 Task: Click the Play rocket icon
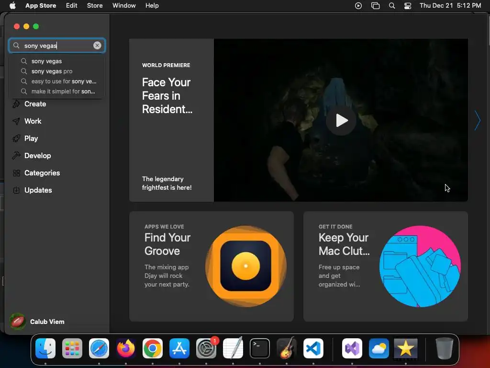tap(16, 138)
